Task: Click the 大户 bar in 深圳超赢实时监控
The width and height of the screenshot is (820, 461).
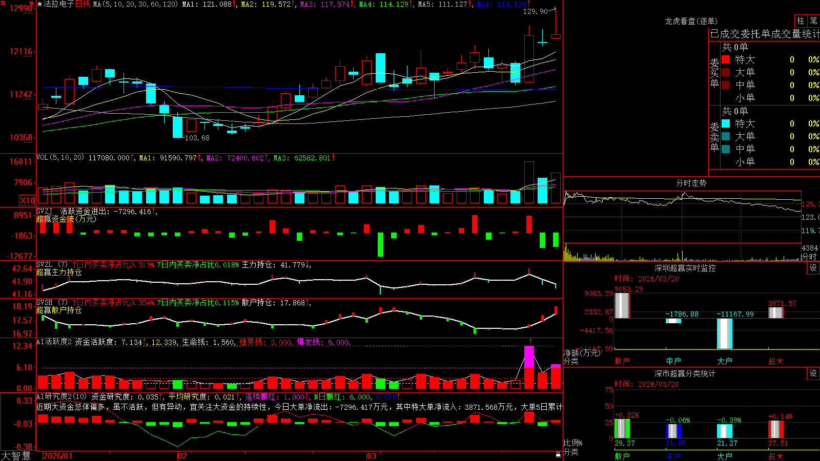Action: 725,333
